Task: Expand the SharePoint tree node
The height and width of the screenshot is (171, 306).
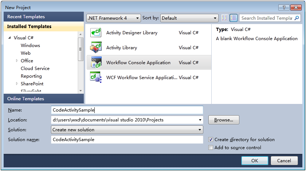Action: (x=17, y=83)
